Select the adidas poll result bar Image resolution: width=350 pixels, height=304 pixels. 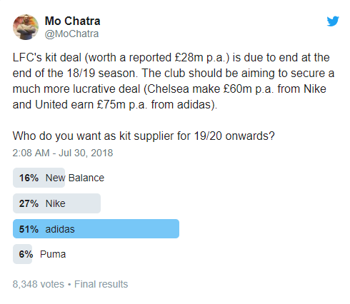click(96, 229)
